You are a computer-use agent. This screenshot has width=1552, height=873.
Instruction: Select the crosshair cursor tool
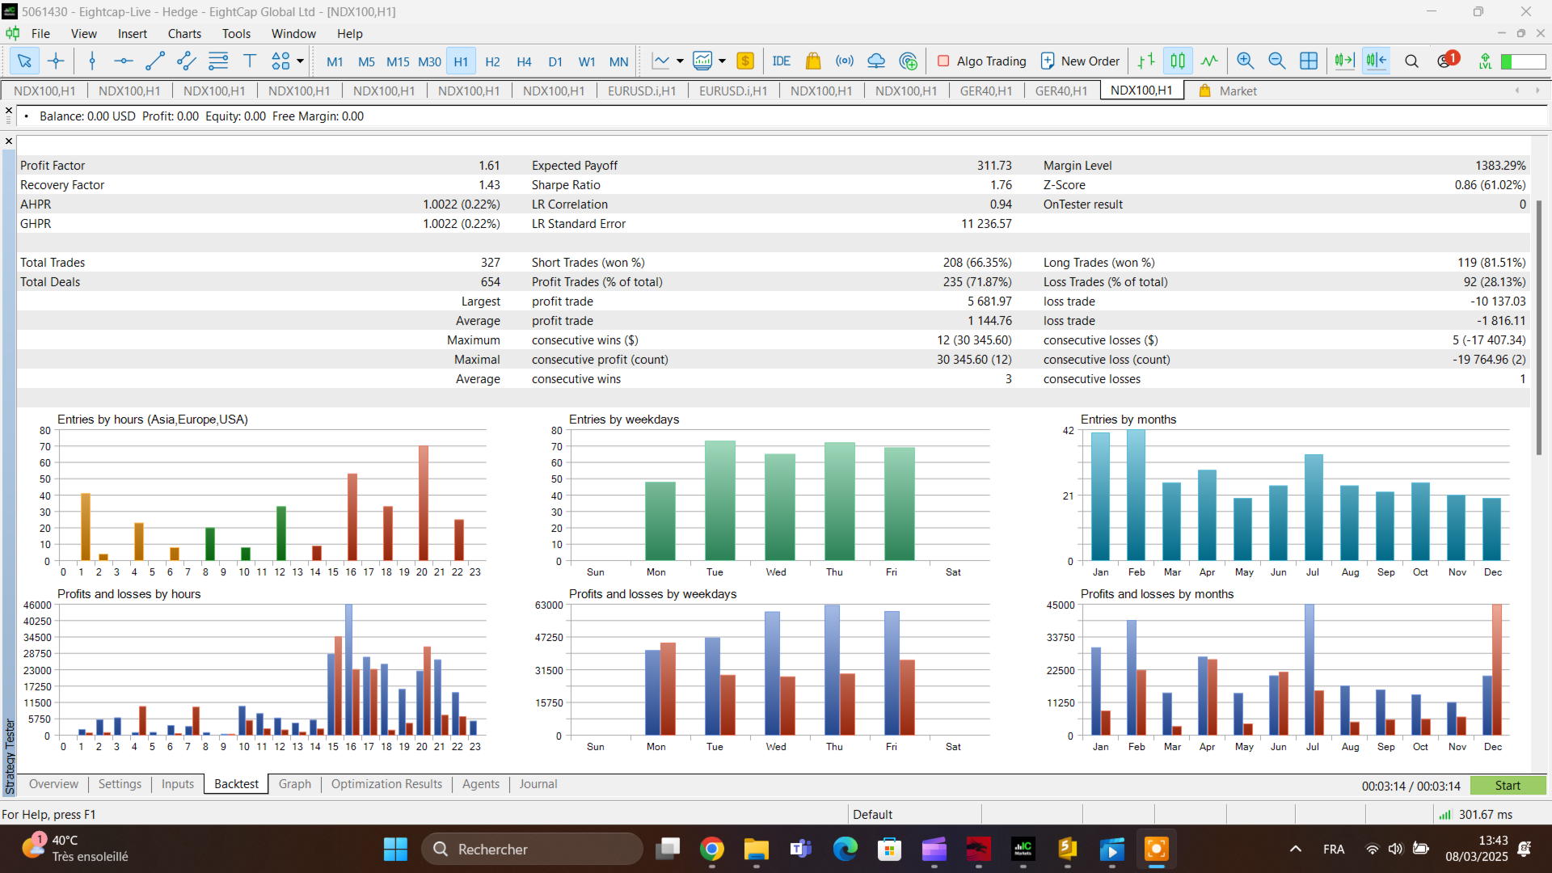pos(56,61)
